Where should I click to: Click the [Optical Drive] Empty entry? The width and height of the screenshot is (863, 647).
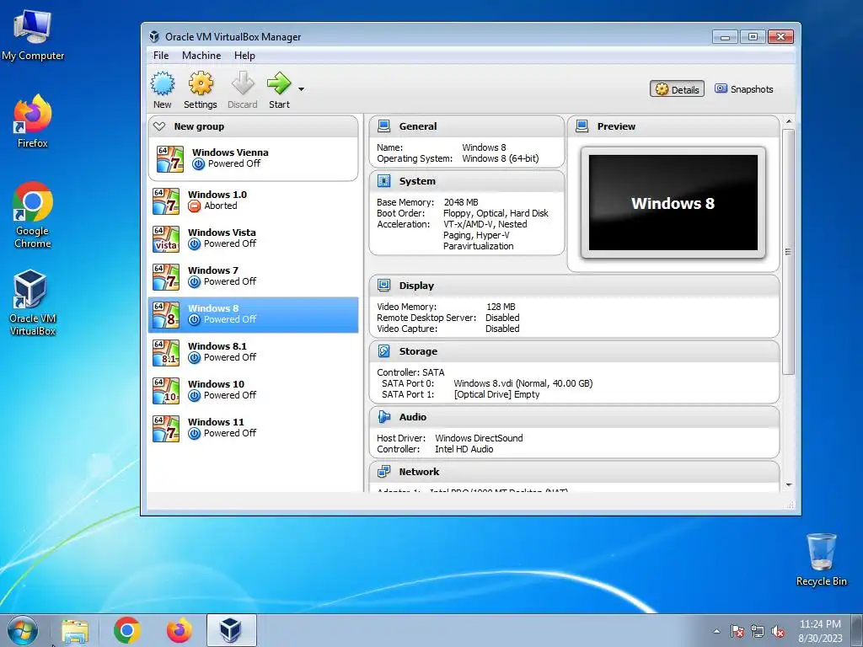(496, 394)
